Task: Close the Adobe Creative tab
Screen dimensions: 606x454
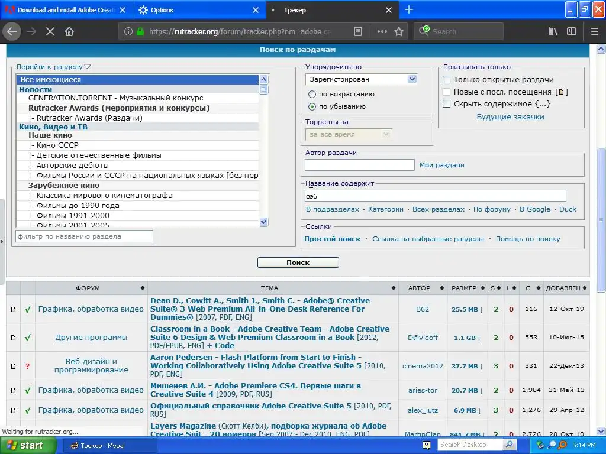Action: point(123,11)
